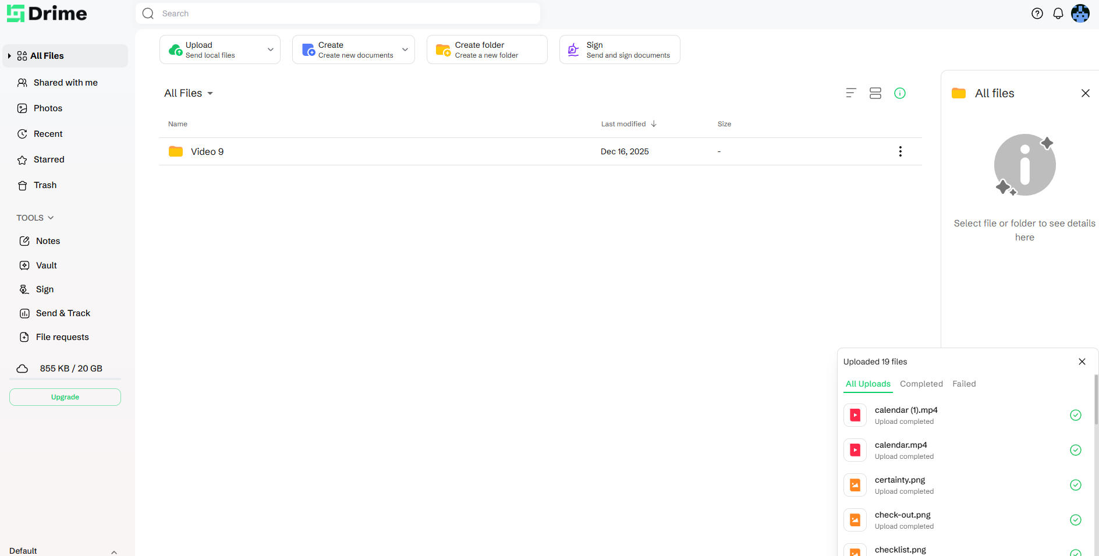Open the All Files breadcrumb dropdown
This screenshot has height=556, width=1099.
[189, 93]
